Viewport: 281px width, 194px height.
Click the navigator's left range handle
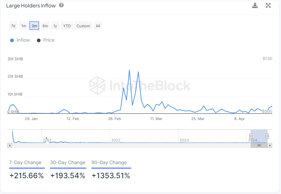pyautogui.click(x=251, y=136)
